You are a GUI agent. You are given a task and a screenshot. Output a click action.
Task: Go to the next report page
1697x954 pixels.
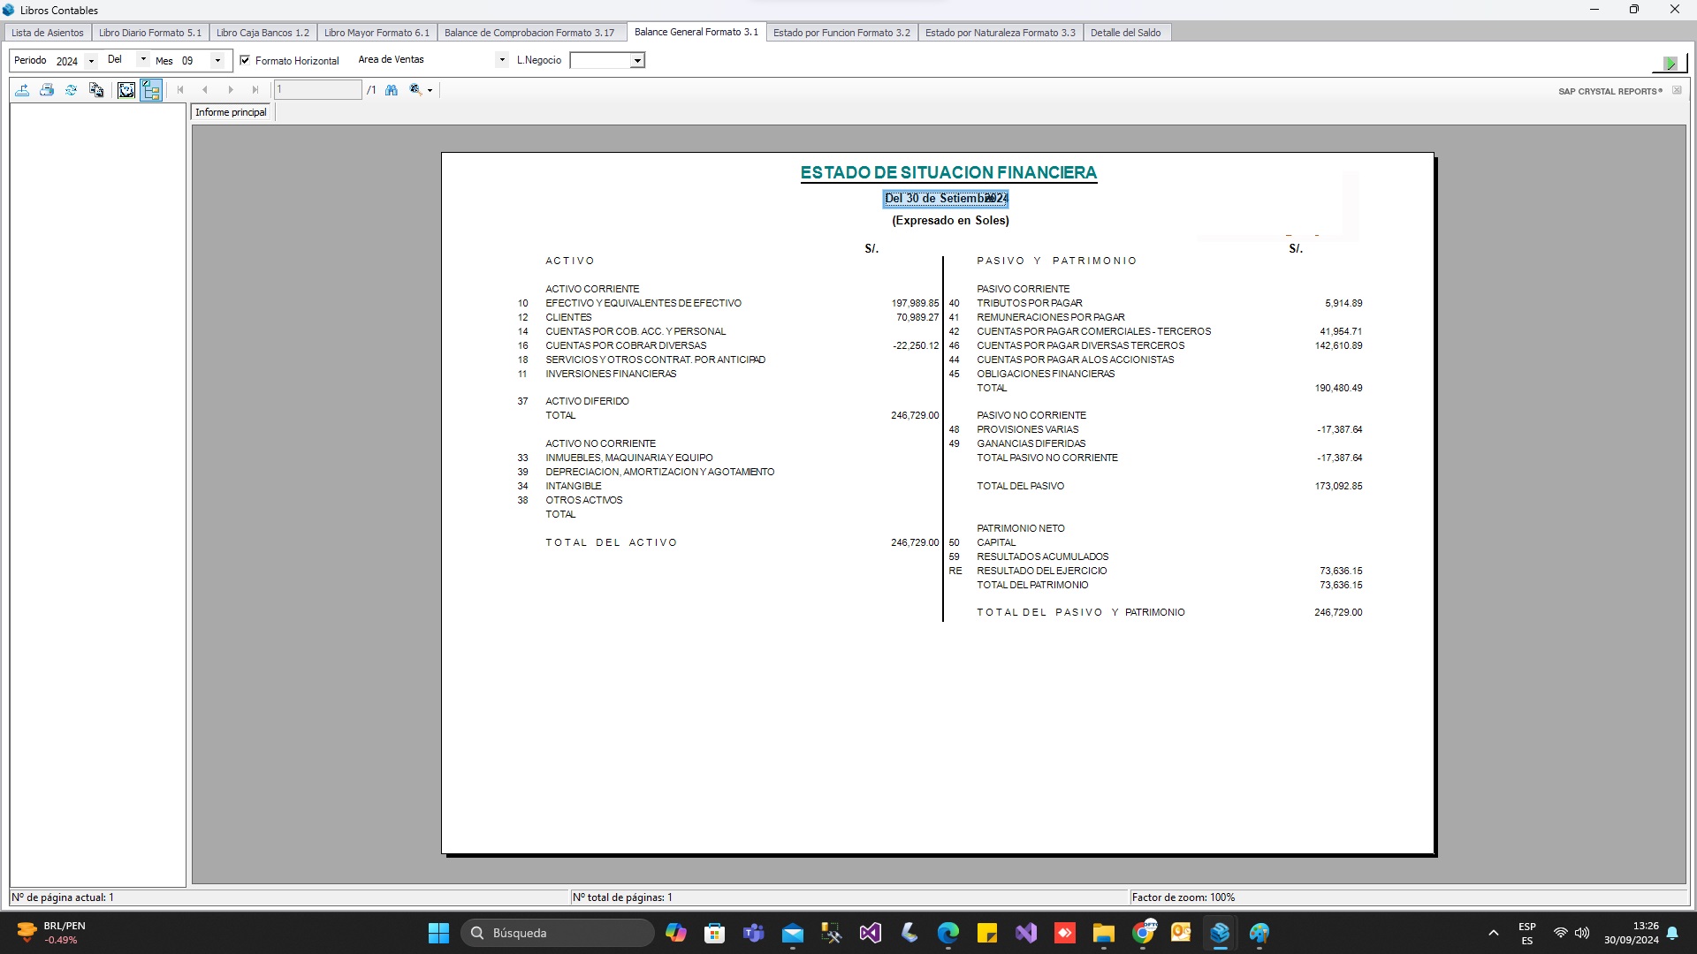coord(231,90)
